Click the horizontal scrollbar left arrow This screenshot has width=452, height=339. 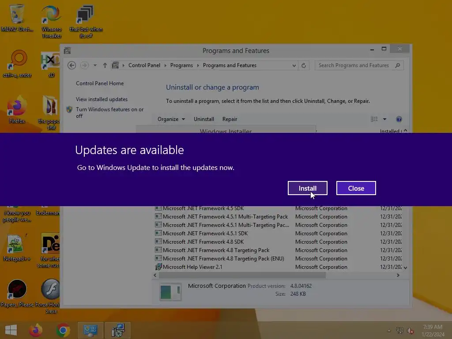pos(155,275)
